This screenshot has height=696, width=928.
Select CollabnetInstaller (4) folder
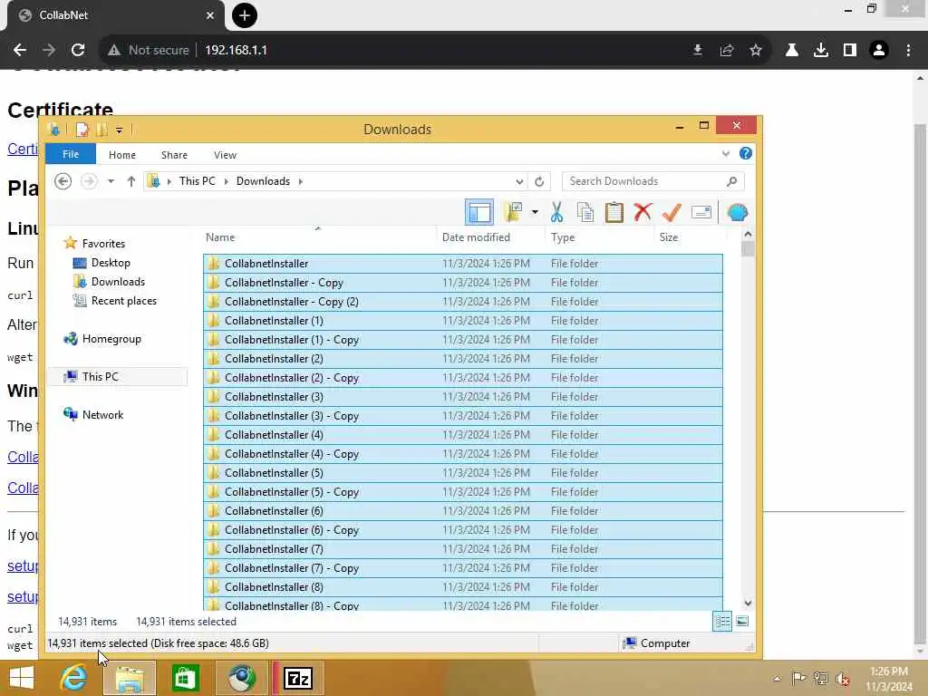(462, 434)
